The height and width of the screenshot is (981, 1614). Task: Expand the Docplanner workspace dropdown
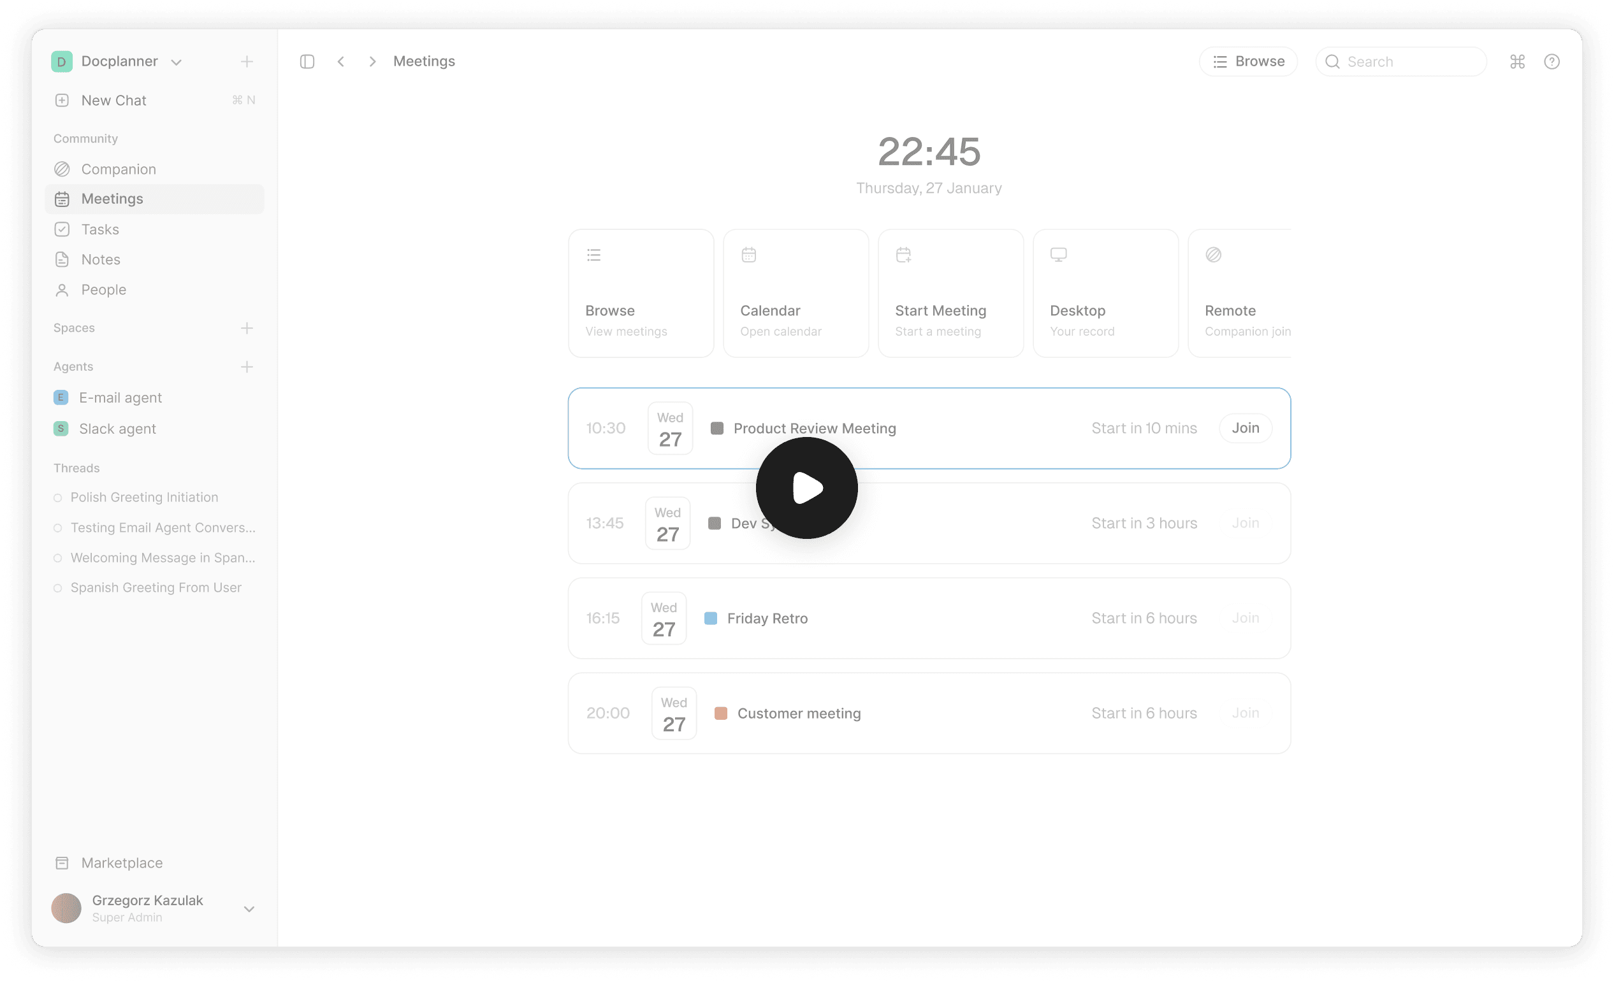[176, 62]
